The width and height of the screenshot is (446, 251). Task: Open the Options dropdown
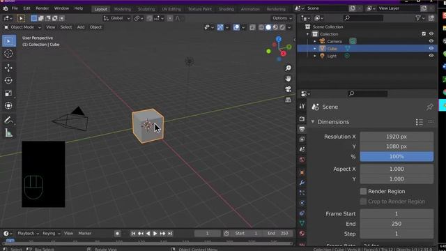pyautogui.click(x=282, y=18)
